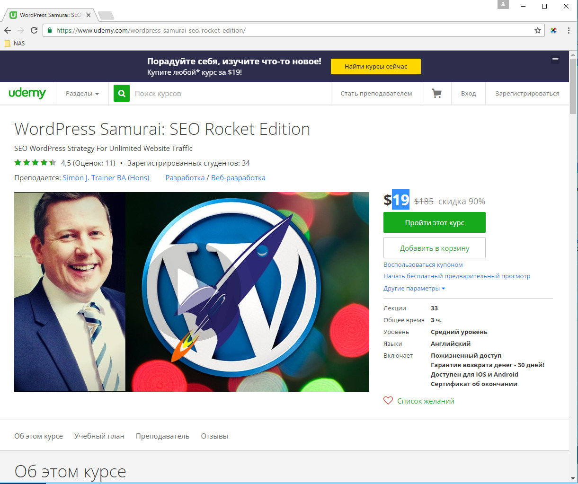This screenshot has width=578, height=484.
Task: Toggle heart icon for Список желаний
Action: pos(388,401)
